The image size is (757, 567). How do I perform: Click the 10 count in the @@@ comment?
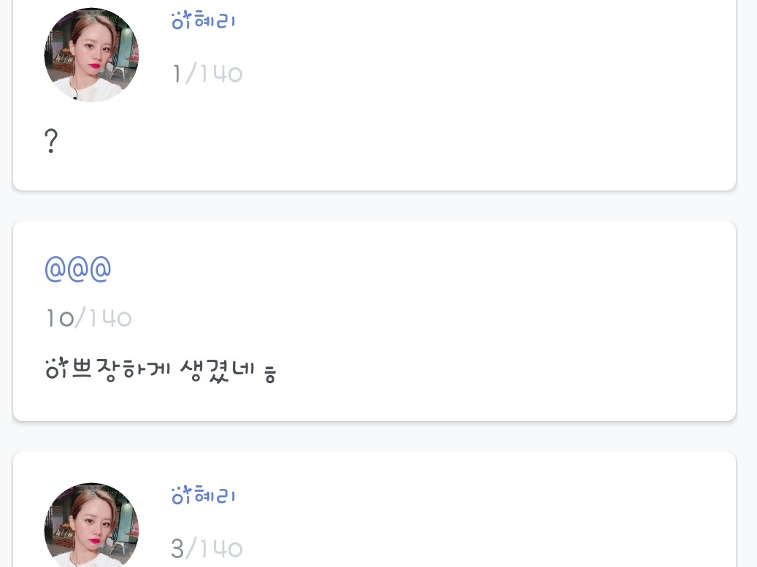tap(59, 318)
